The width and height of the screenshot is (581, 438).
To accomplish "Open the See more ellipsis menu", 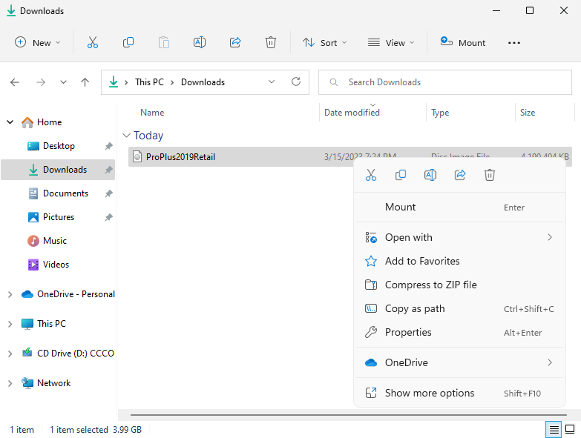I will tap(514, 42).
